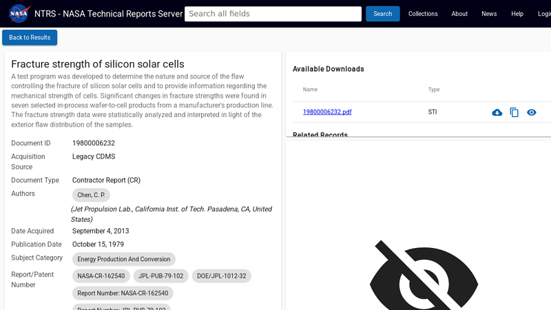The width and height of the screenshot is (551, 310).
Task: Click the Type column header
Action: [434, 90]
